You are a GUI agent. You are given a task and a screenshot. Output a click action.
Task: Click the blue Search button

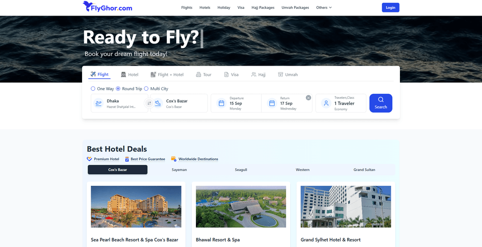pos(381,103)
